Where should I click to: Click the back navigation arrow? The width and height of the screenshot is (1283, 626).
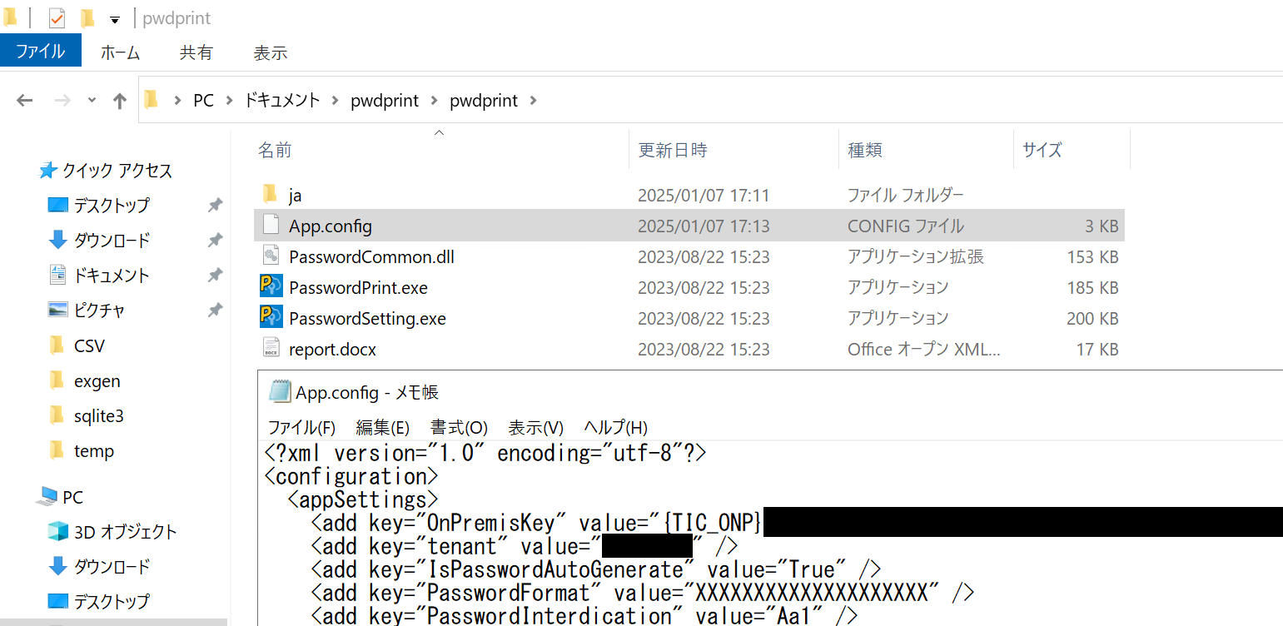coord(24,101)
